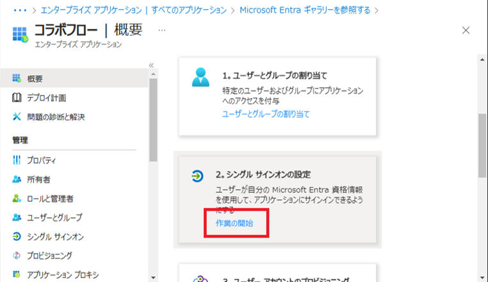This screenshot has height=282, width=488.
Task: Click the 管理 section heading
Action: pos(20,140)
